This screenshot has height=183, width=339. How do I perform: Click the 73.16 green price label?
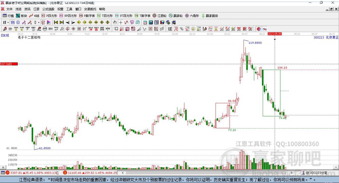pyautogui.click(x=232, y=130)
